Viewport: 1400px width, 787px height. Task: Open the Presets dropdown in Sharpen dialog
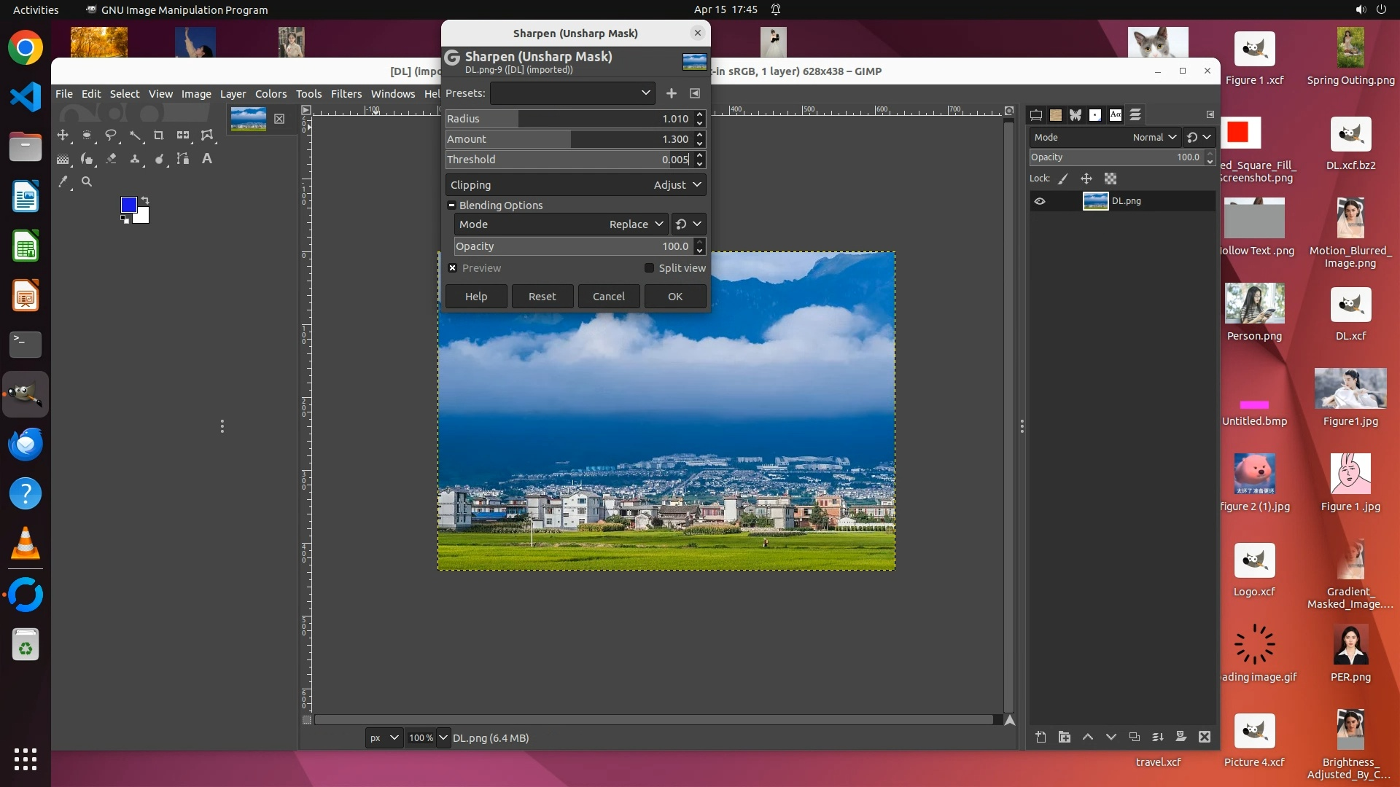click(572, 93)
